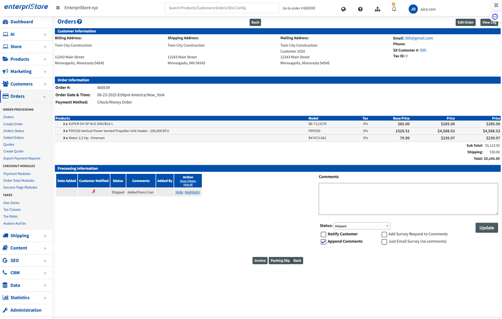Check Add Survey Request to Comments
This screenshot has height=319, width=502.
coord(384,235)
